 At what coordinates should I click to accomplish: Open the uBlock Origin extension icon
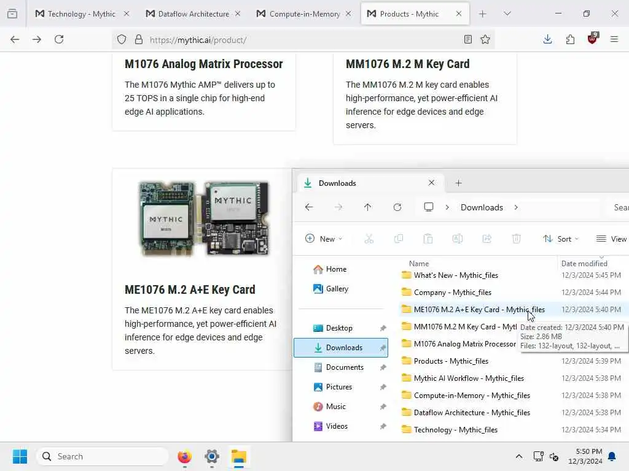[593, 39]
